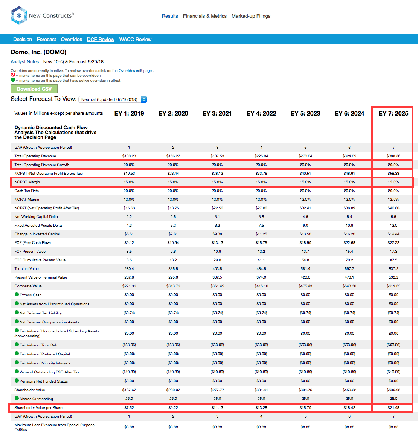Select the Total Operating Revenue value $388.86
Screen dimensions: 418x436
pyautogui.click(x=394, y=156)
